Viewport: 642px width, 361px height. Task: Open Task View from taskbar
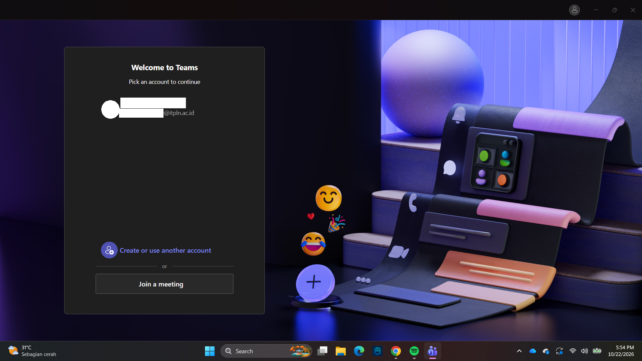click(322, 351)
